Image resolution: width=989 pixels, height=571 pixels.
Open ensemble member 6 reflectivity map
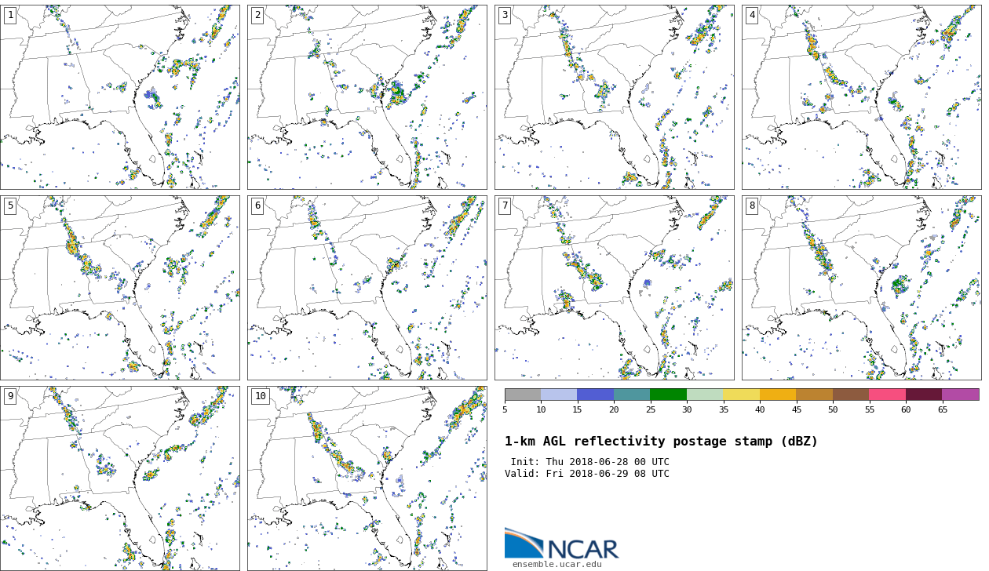click(x=367, y=288)
